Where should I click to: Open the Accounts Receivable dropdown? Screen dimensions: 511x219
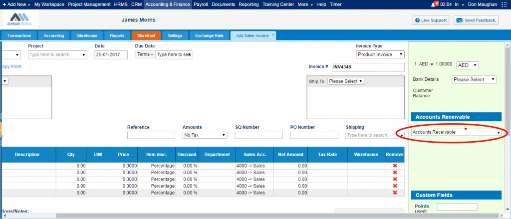(456, 132)
